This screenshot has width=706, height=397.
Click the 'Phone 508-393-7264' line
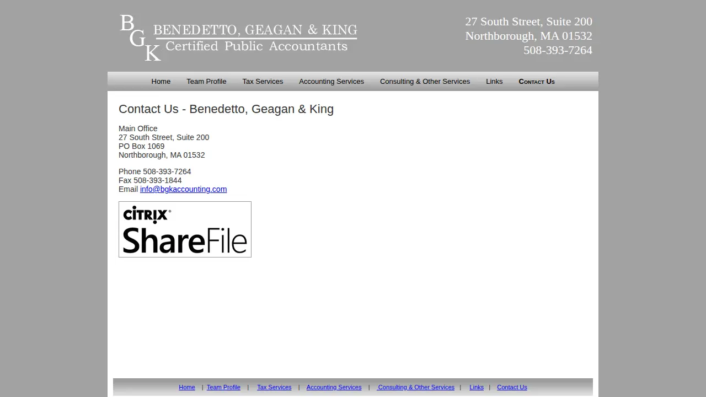(x=155, y=171)
